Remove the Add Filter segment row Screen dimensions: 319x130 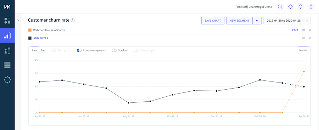[x=310, y=38]
